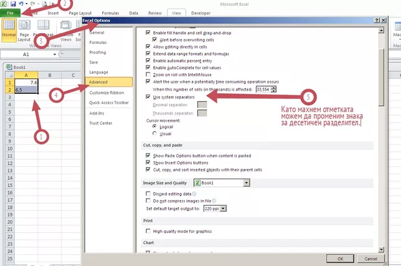
Task: Open the Formulas ribbon tab
Action: [x=111, y=13]
